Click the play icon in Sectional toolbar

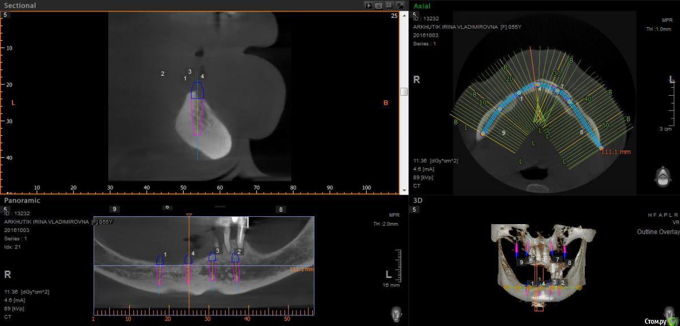(x=369, y=5)
